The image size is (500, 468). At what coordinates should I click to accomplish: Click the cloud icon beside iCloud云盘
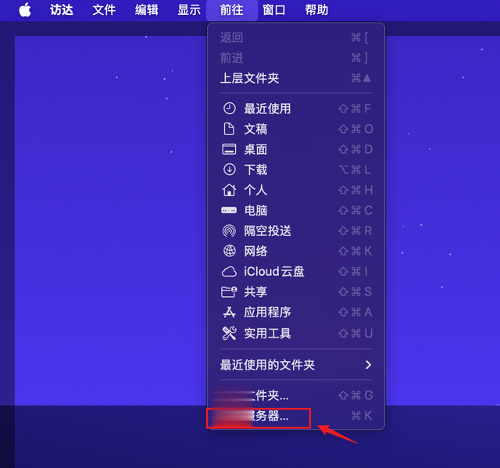(x=229, y=272)
